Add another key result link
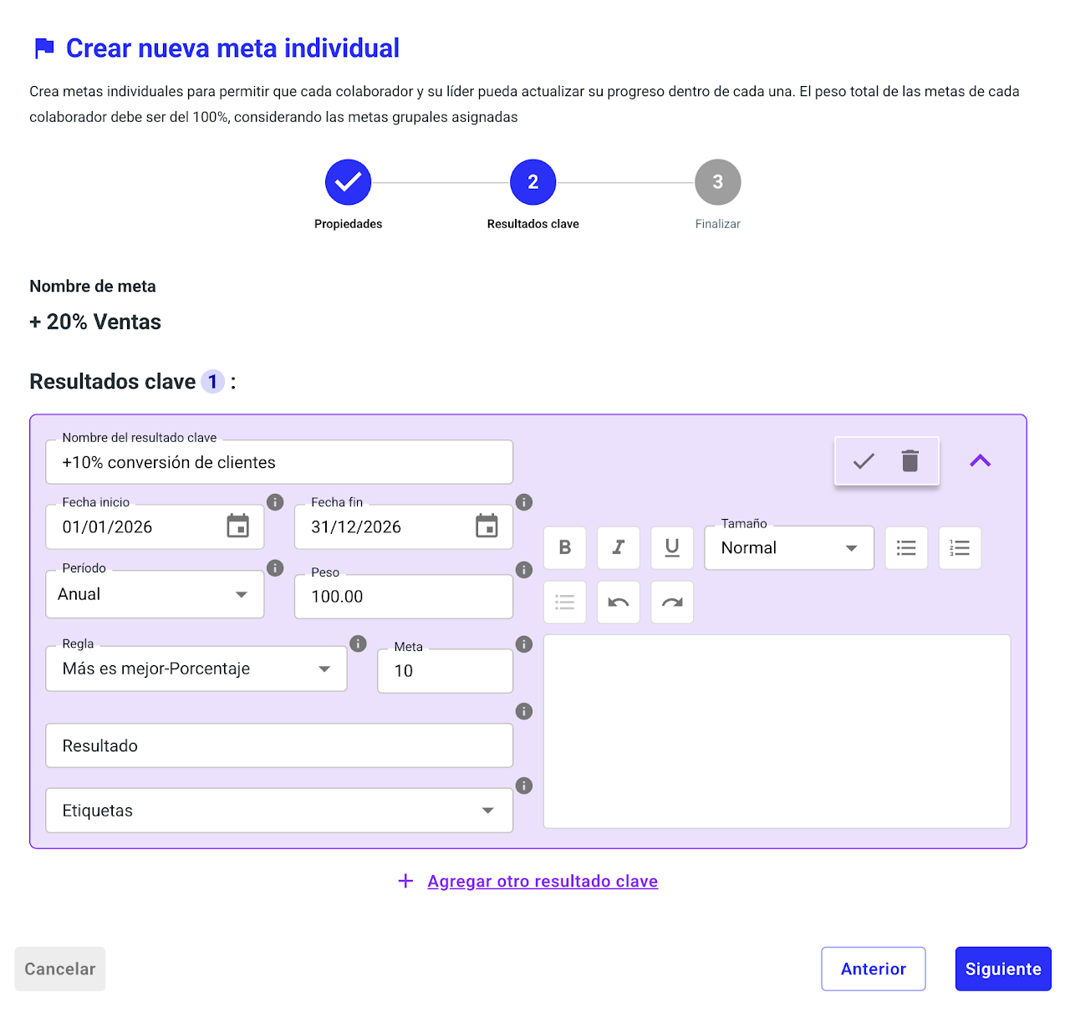This screenshot has height=1012, width=1070. [542, 881]
